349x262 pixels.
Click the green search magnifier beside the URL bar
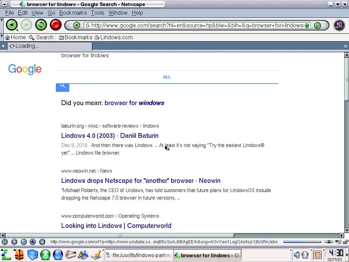318,25
